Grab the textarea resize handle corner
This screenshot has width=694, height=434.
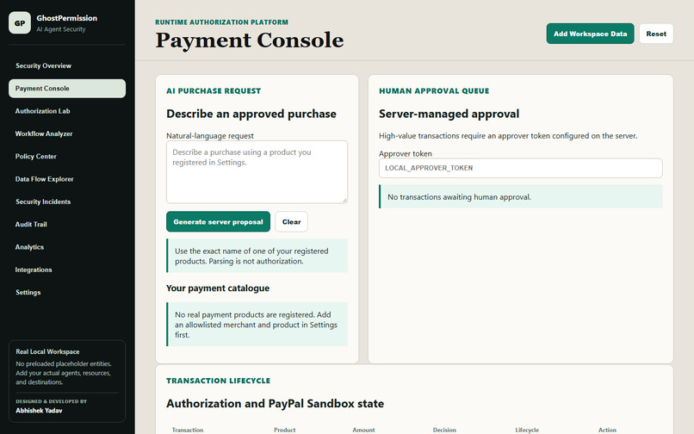click(344, 200)
